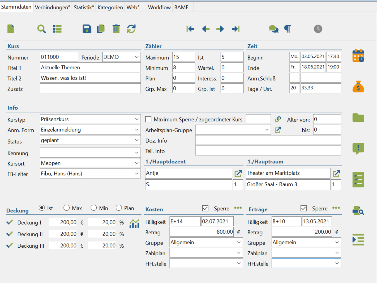Image resolution: width=377 pixels, height=283 pixels.
Task: Open the comments speech bubble icon
Action: point(273,29)
